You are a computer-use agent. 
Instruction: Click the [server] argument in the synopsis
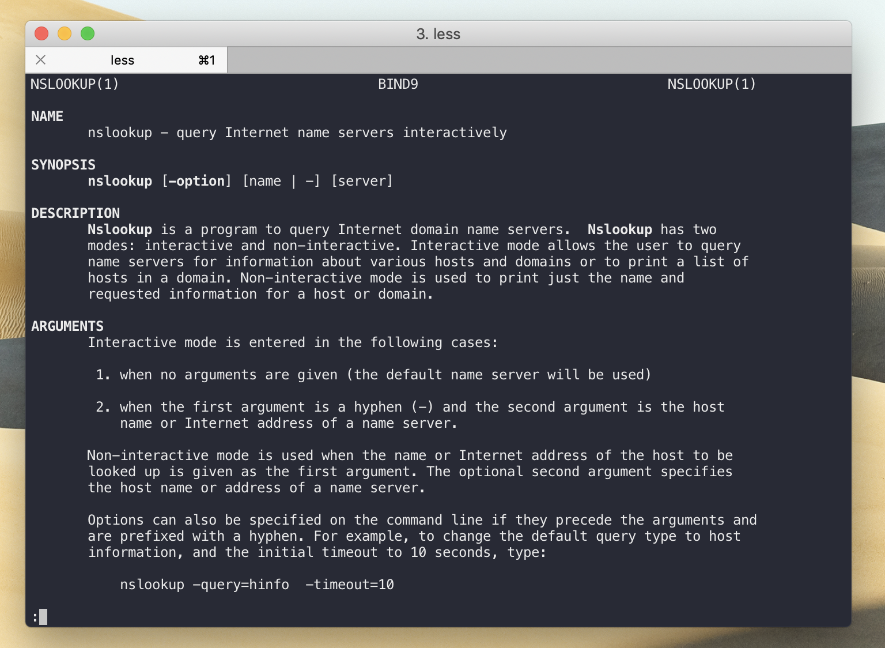click(x=362, y=181)
